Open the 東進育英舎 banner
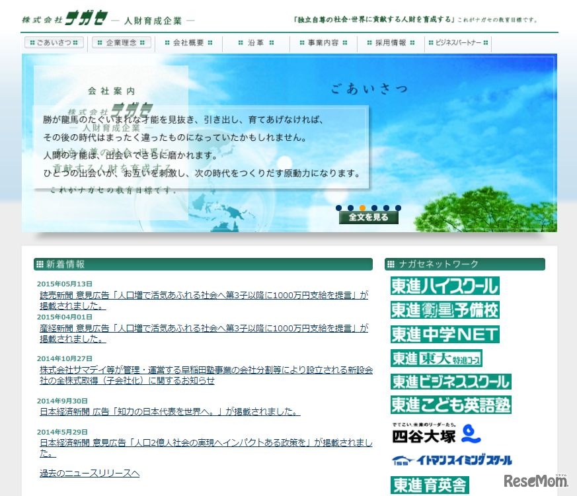577x496 pixels. pyautogui.click(x=430, y=482)
